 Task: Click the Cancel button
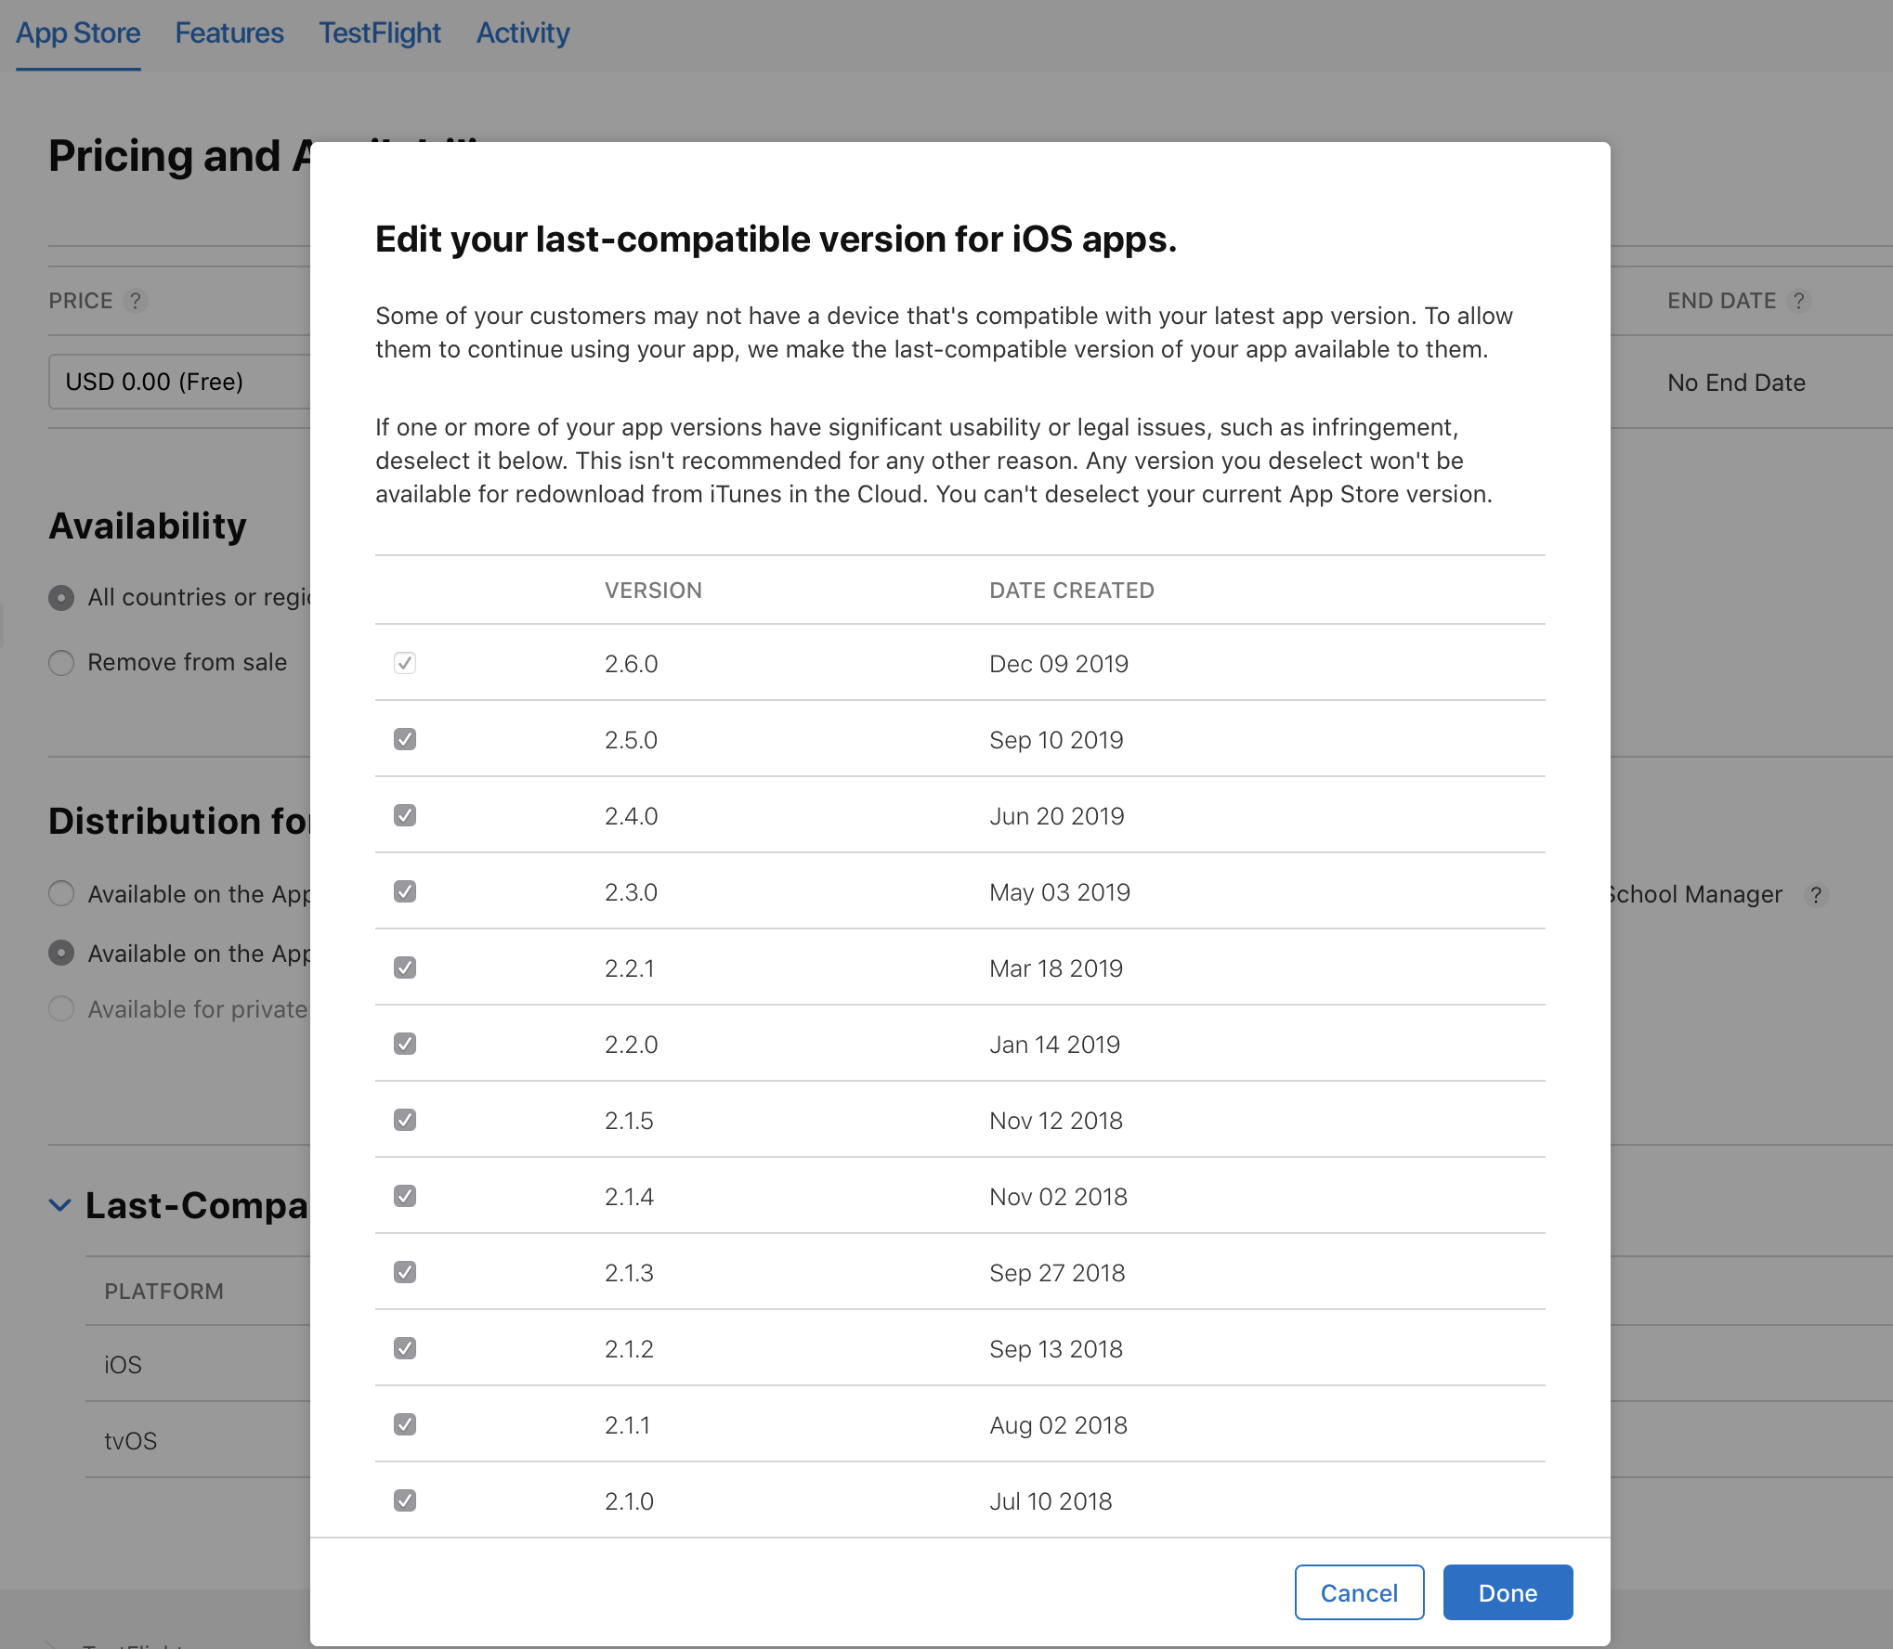(1357, 1591)
